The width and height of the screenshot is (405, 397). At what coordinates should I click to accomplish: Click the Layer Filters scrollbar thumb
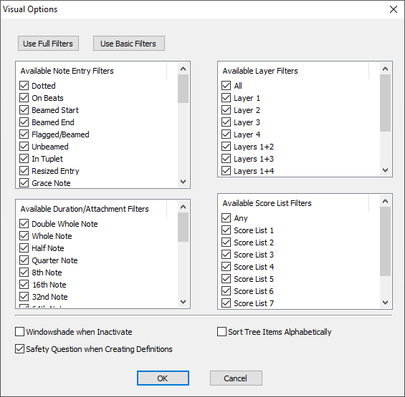(x=386, y=103)
